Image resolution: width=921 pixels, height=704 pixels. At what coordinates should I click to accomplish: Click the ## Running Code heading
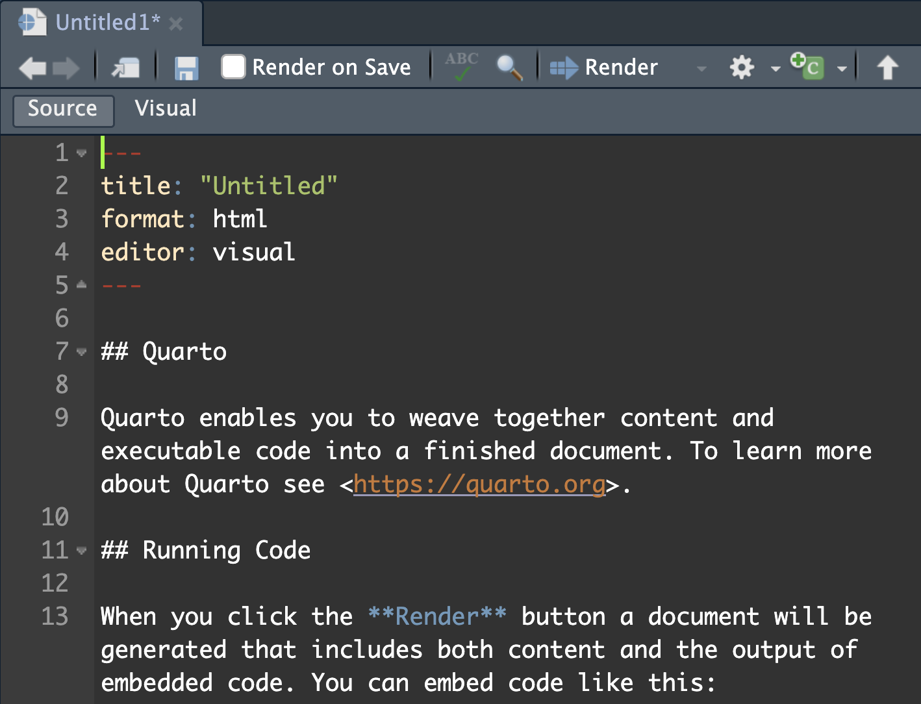click(x=206, y=551)
